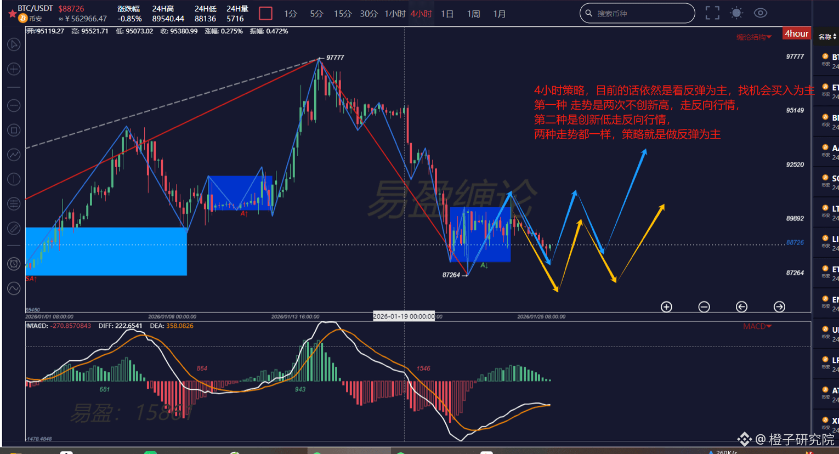Image resolution: width=839 pixels, height=454 pixels.
Task: Click the red color swatch near timeframes
Action: (265, 13)
